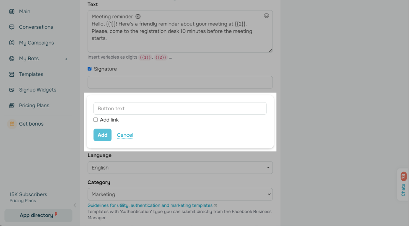Click the My Campaigns icon

[12, 43]
